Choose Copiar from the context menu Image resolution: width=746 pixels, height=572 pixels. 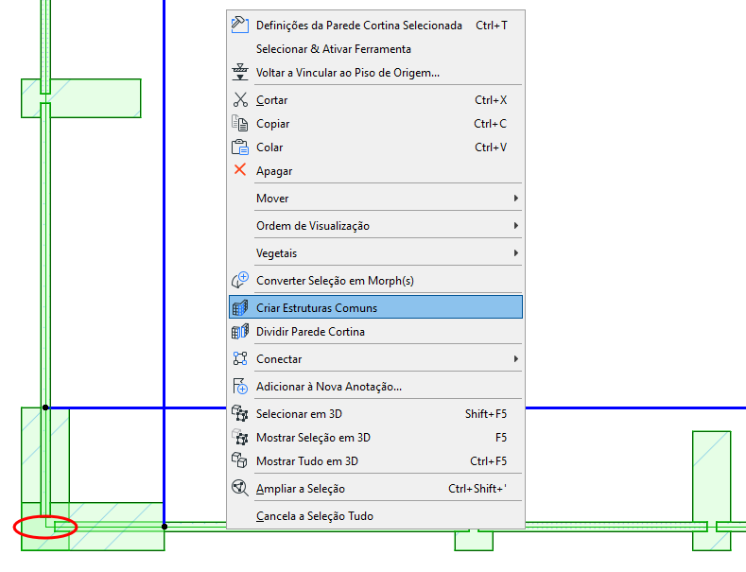(375, 124)
